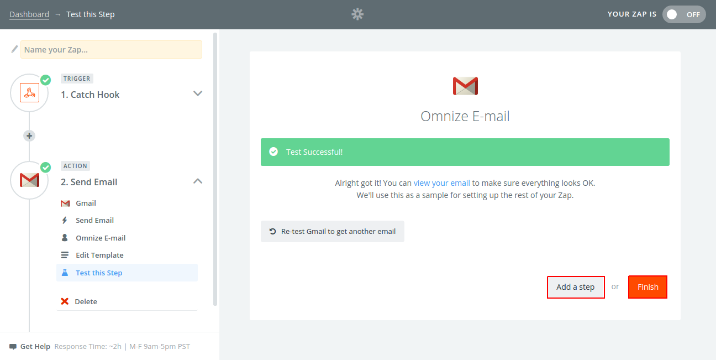Click the pencil icon beside Zap name
The height and width of the screenshot is (360, 716).
pyautogui.click(x=15, y=49)
